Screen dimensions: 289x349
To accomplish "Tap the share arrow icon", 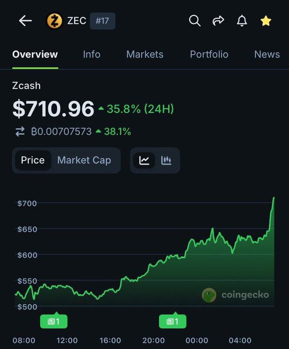I will click(x=218, y=21).
